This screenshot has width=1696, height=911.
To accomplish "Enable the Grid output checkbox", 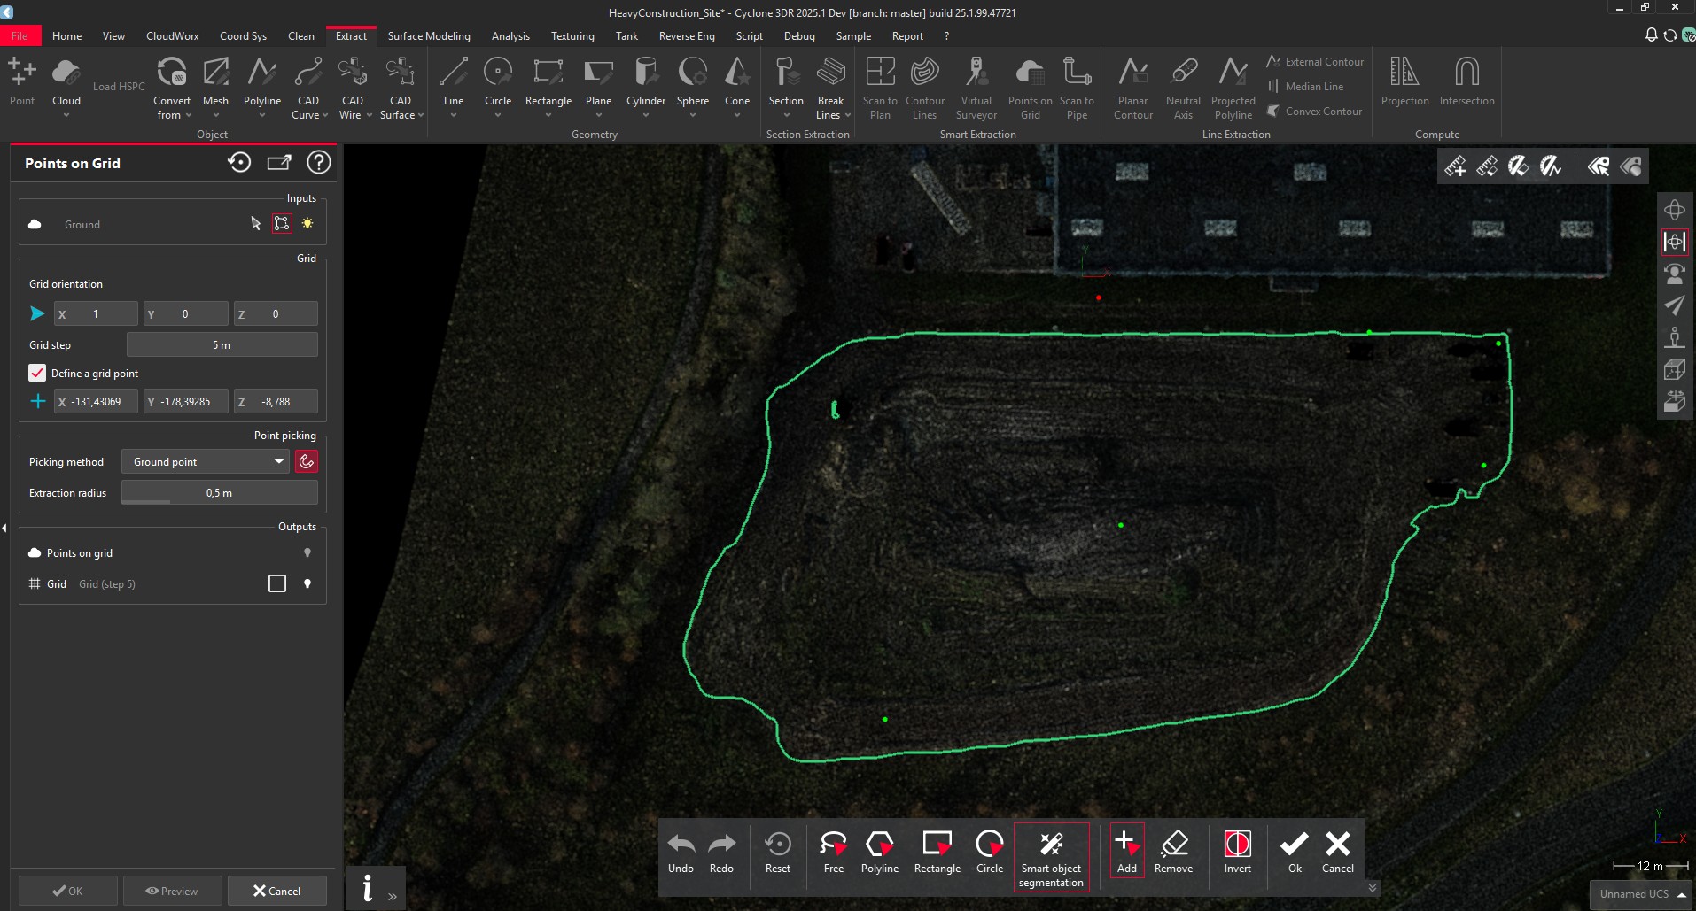I will coord(277,583).
